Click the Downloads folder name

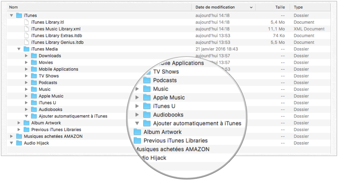pyautogui.click(x=50, y=56)
